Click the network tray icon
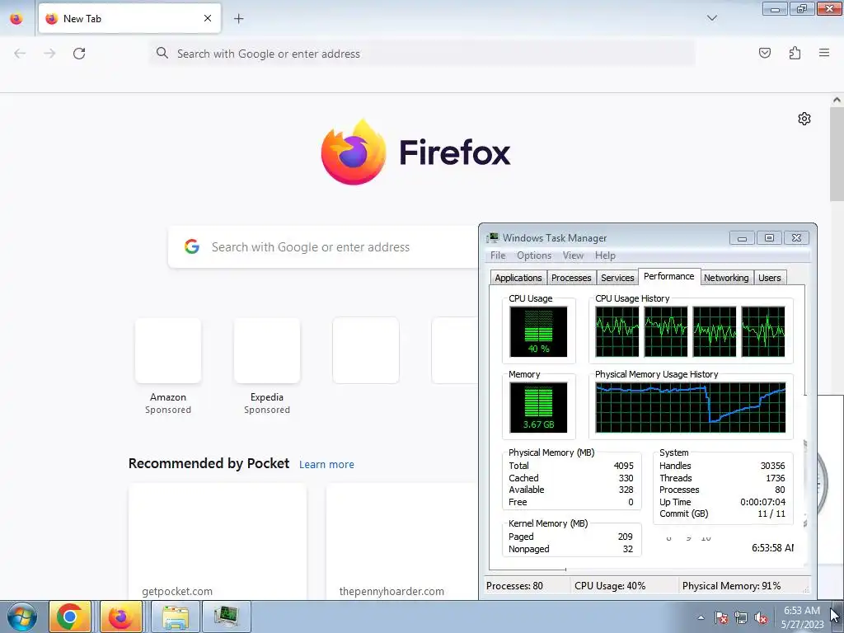This screenshot has height=633, width=844. (741, 617)
